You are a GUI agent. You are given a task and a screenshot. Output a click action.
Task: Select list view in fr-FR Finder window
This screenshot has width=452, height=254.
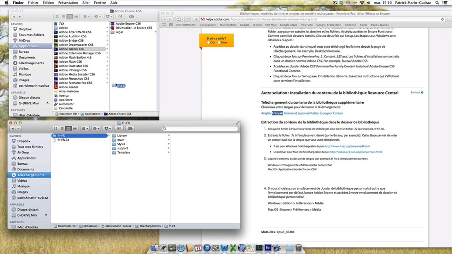[62, 128]
